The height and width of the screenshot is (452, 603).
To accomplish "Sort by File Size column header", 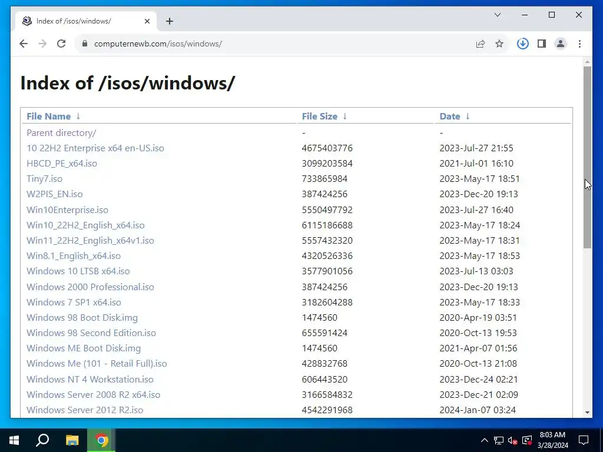I will [319, 116].
